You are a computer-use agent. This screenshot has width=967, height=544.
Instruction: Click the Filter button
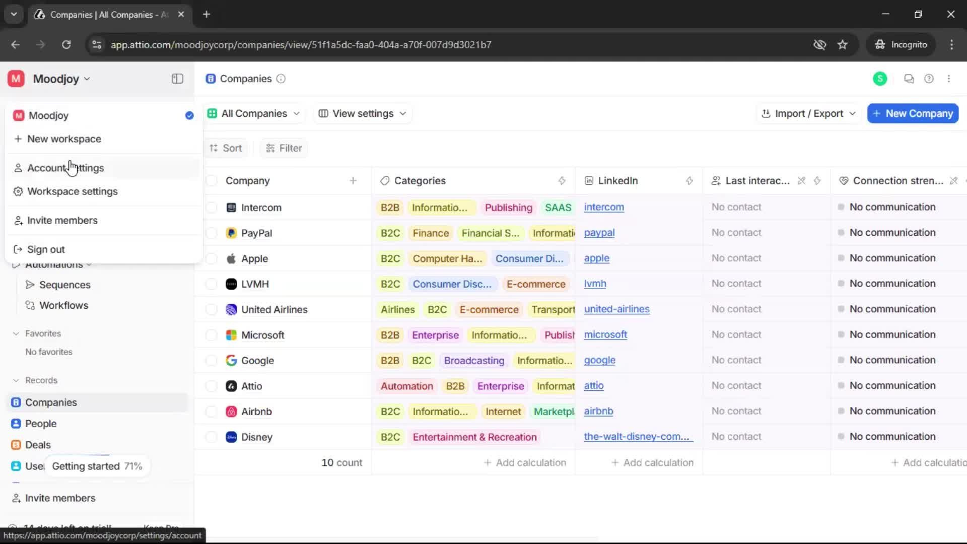click(284, 148)
